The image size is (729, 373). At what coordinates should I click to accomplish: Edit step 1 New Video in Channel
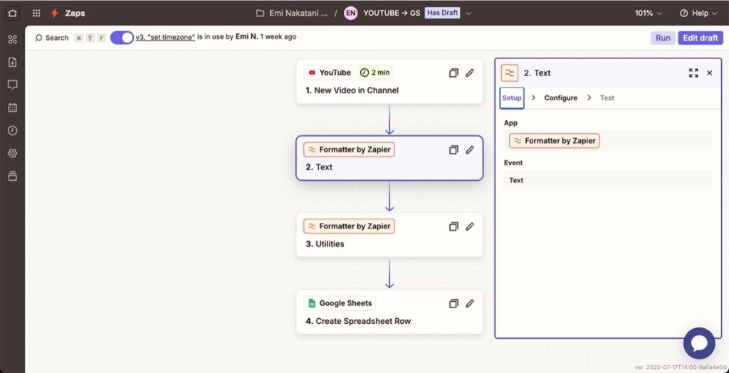point(470,73)
